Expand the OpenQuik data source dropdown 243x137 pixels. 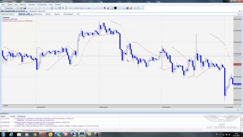click(17, 8)
